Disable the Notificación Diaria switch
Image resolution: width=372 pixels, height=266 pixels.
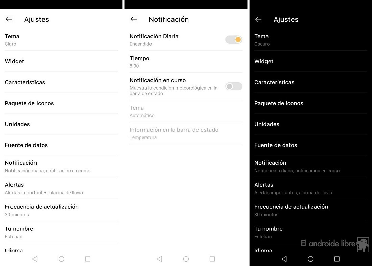coord(234,39)
